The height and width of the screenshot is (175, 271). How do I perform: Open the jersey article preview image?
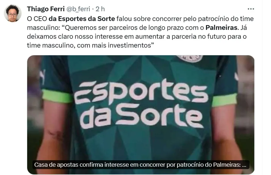click(141, 115)
